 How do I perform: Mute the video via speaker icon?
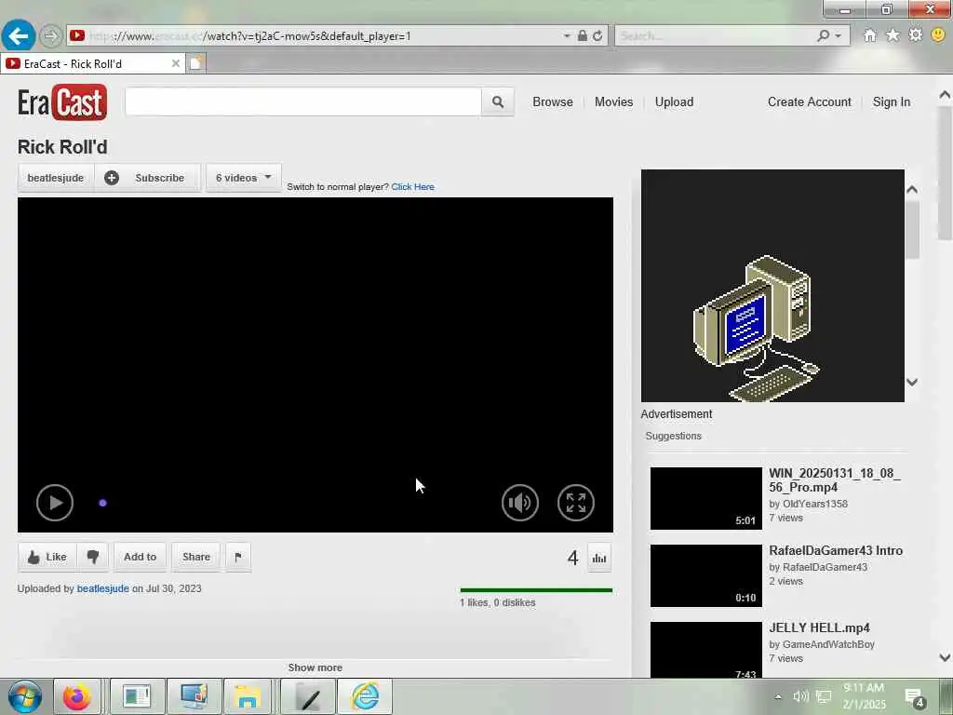click(x=520, y=503)
